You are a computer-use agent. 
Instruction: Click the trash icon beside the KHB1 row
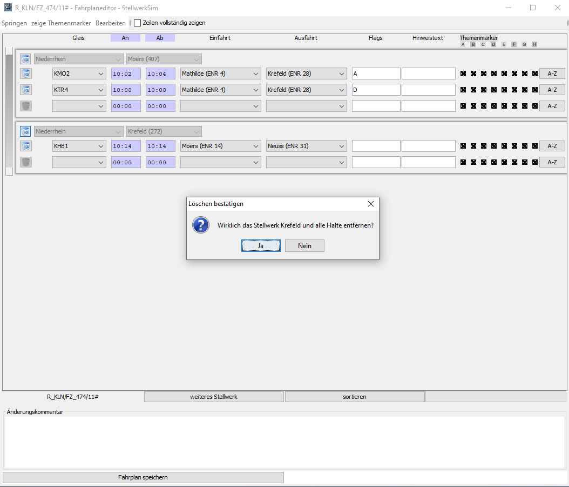(x=26, y=146)
